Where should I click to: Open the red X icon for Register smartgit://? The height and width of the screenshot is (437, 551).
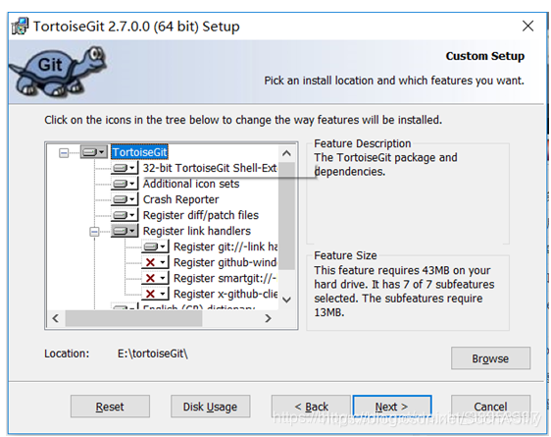155,278
